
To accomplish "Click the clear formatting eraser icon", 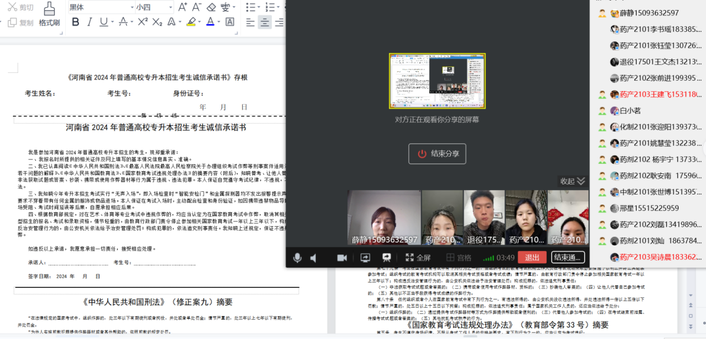I will (x=211, y=7).
